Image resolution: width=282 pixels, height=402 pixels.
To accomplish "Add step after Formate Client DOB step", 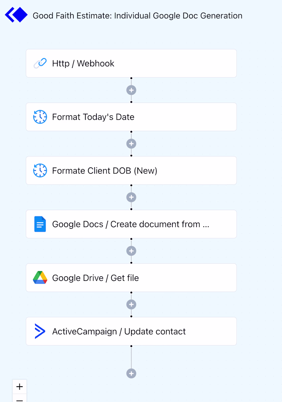I will pos(131,197).
